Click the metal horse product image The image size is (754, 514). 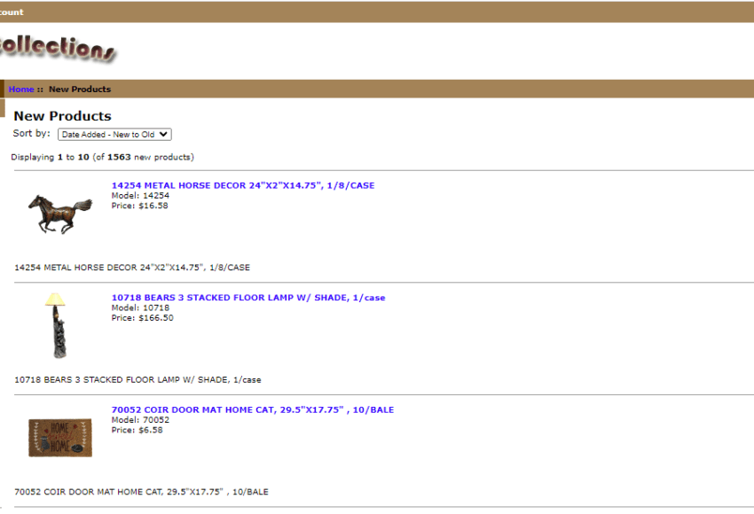click(59, 213)
